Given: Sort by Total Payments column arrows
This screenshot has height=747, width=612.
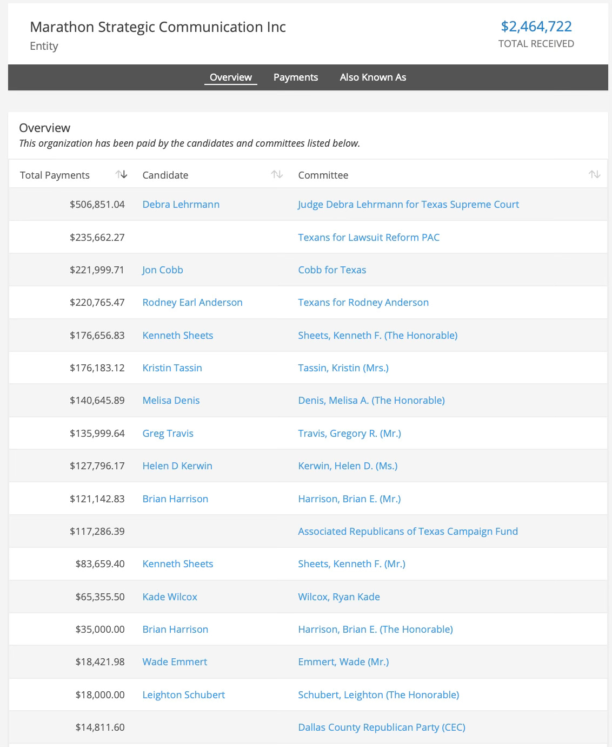Looking at the screenshot, I should click(121, 174).
